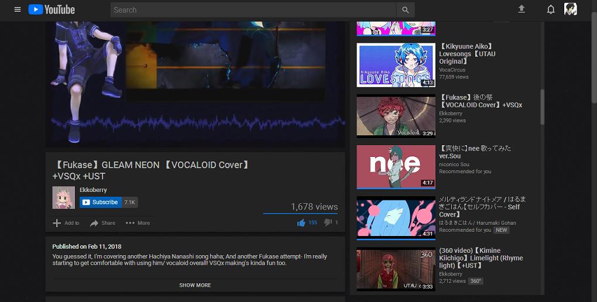Screen dimensions: 597x302
Task: Open the notifications bell
Action: pos(551,9)
